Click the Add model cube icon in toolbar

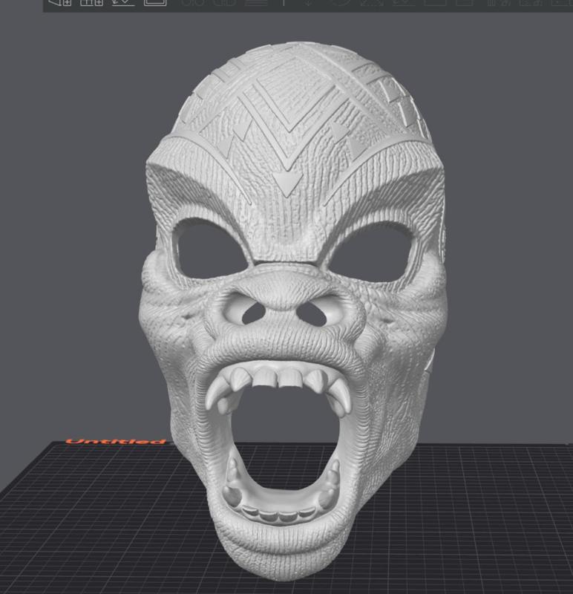click(60, 2)
